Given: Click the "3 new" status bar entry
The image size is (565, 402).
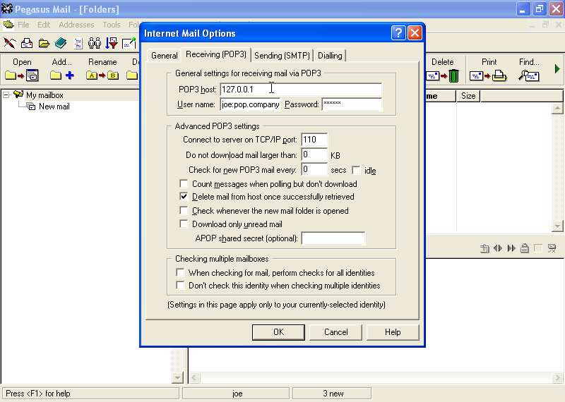Looking at the screenshot, I should [332, 394].
